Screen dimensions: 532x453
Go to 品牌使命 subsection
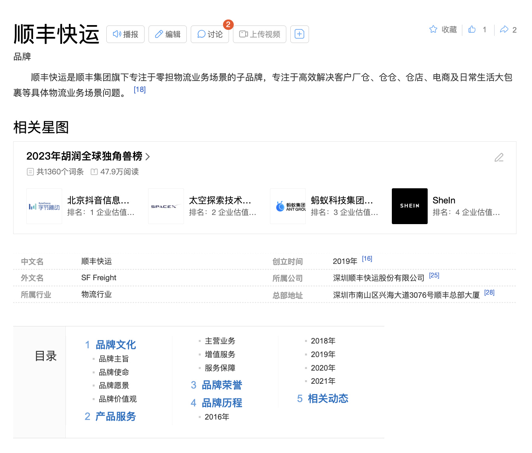pyautogui.click(x=114, y=372)
